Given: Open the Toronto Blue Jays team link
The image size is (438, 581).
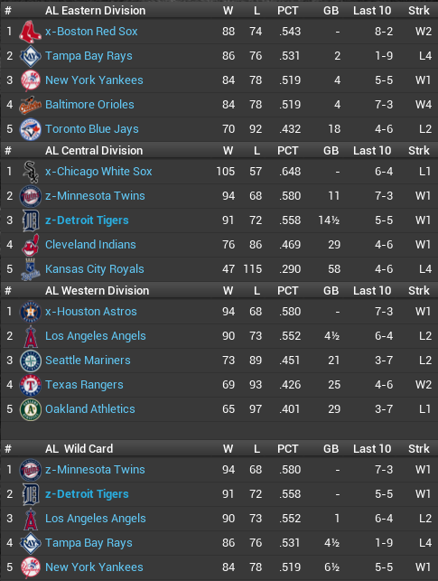Looking at the screenshot, I should point(92,129).
